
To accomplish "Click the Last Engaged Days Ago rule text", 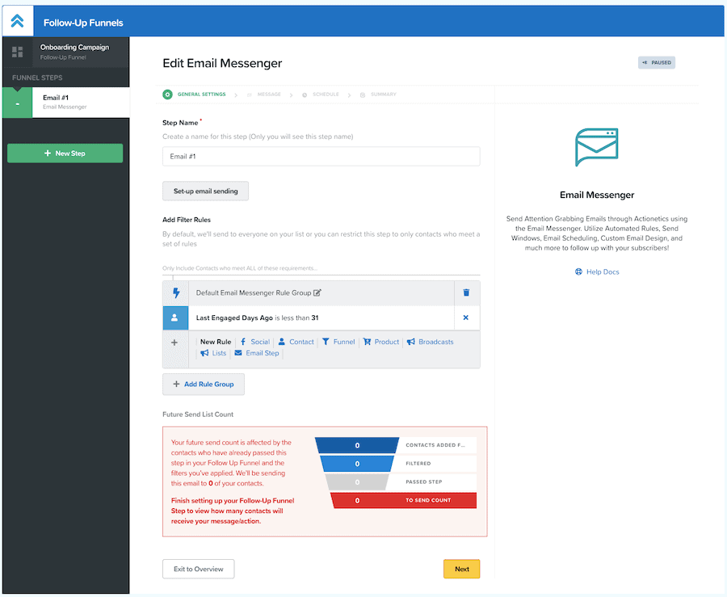I will click(257, 318).
